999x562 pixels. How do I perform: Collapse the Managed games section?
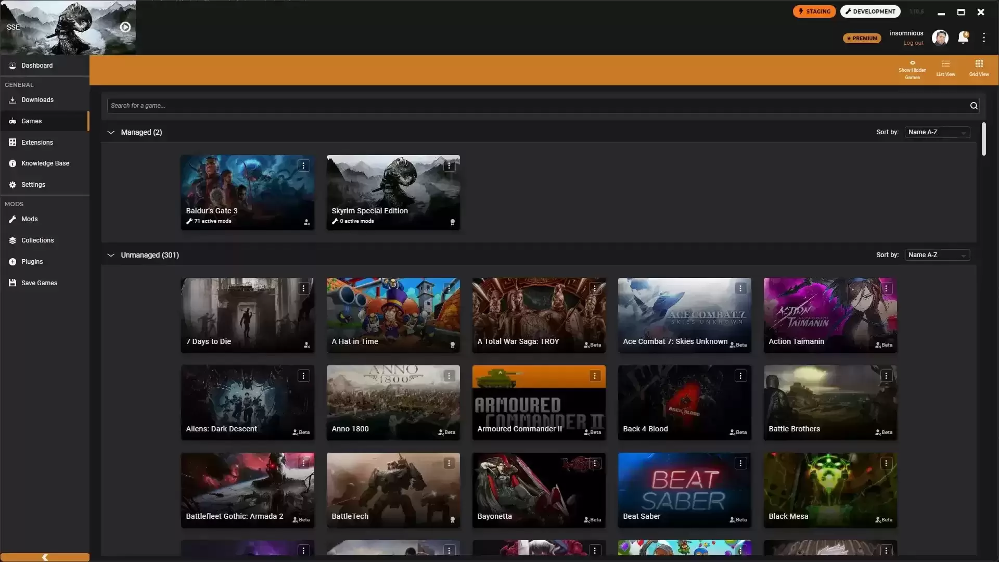pos(111,132)
